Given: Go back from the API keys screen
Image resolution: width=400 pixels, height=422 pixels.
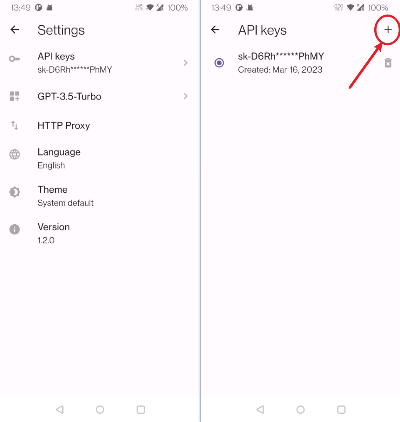Looking at the screenshot, I should [x=215, y=30].
